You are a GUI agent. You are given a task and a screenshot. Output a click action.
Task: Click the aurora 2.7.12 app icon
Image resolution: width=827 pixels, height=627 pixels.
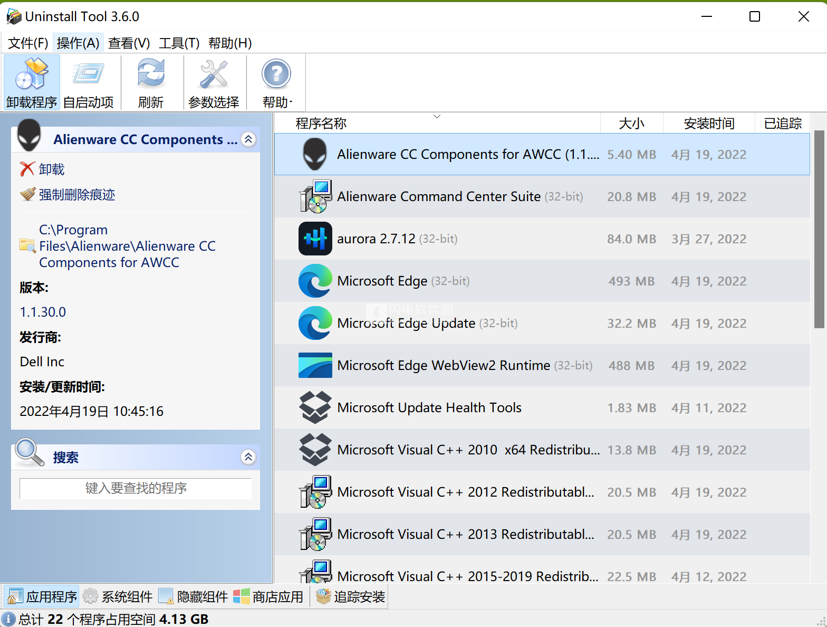[x=315, y=239]
